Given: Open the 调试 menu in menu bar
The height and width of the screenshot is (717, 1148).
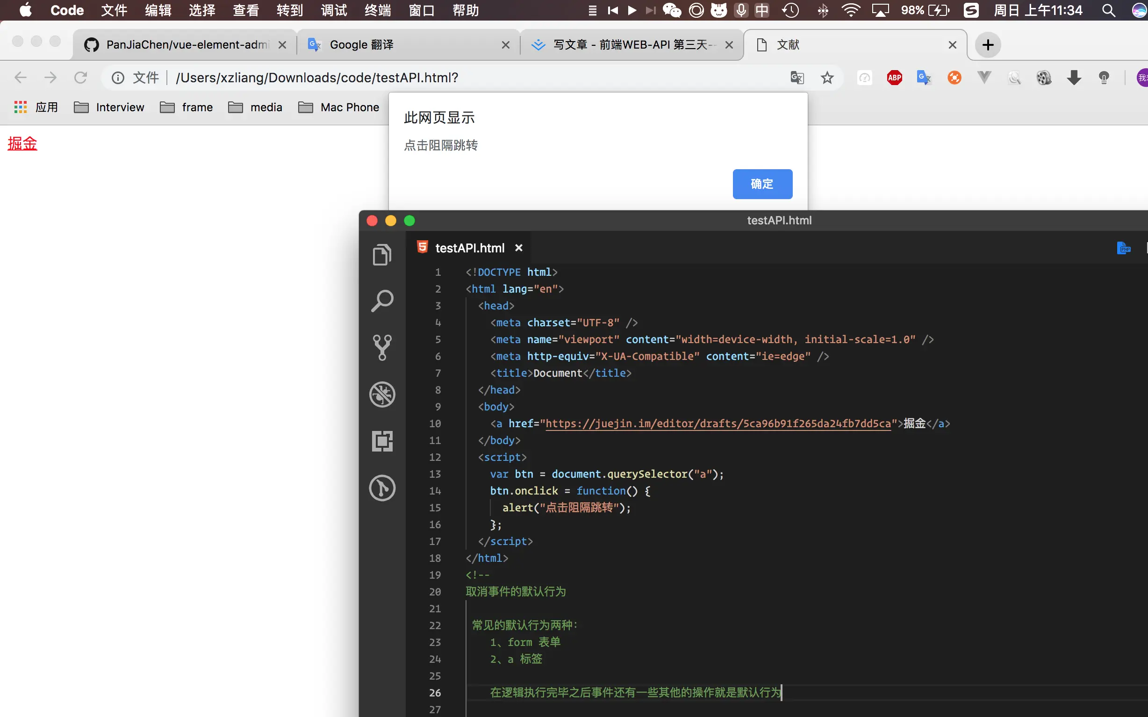Looking at the screenshot, I should point(334,10).
